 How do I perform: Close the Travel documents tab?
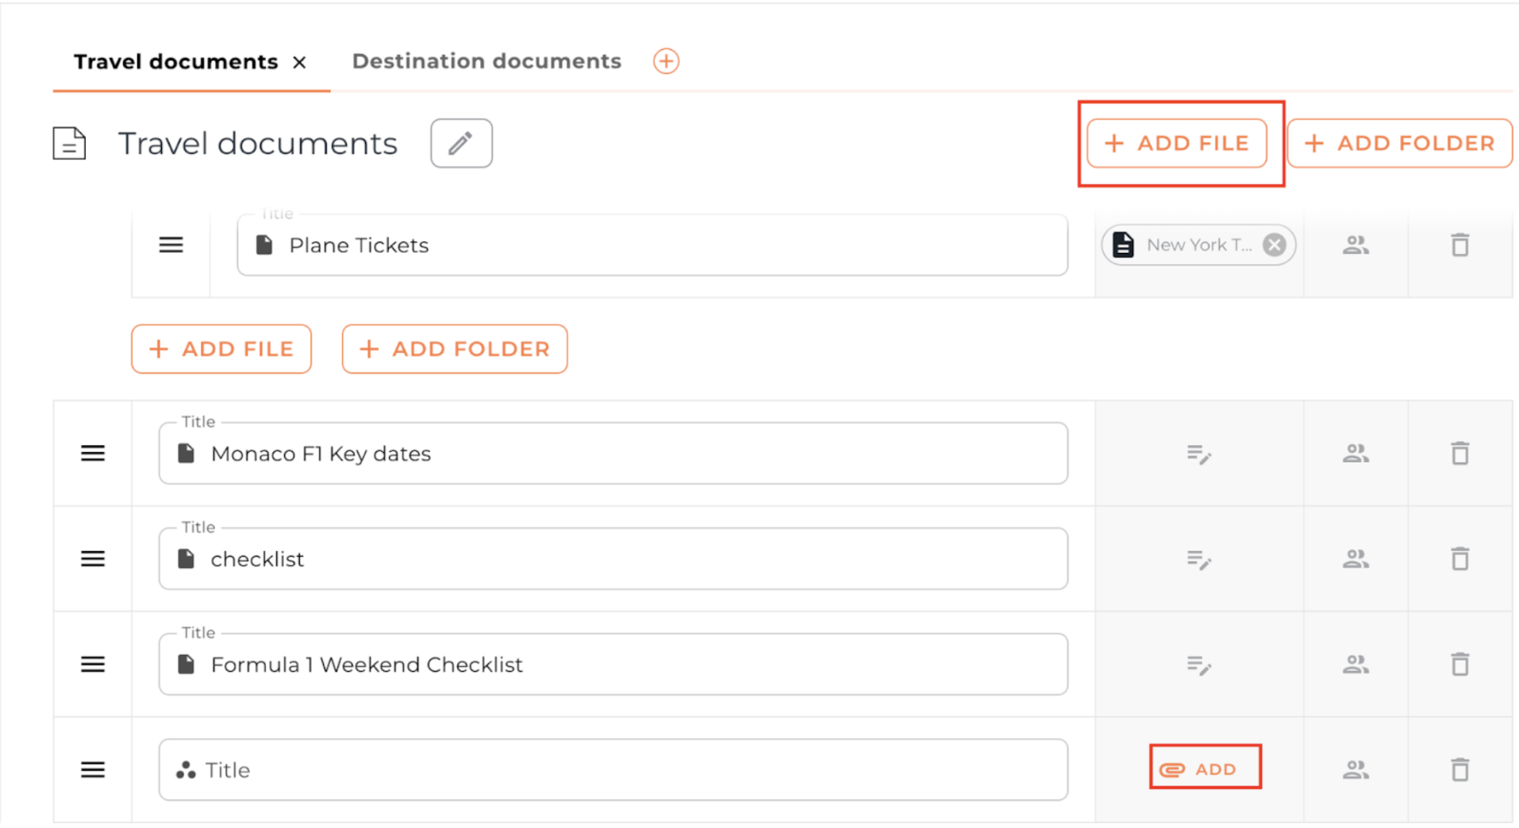299,63
